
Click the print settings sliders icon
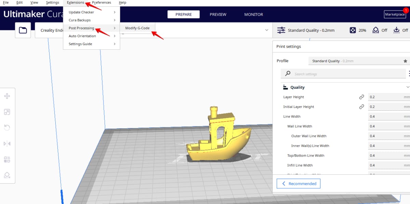pyautogui.click(x=282, y=30)
